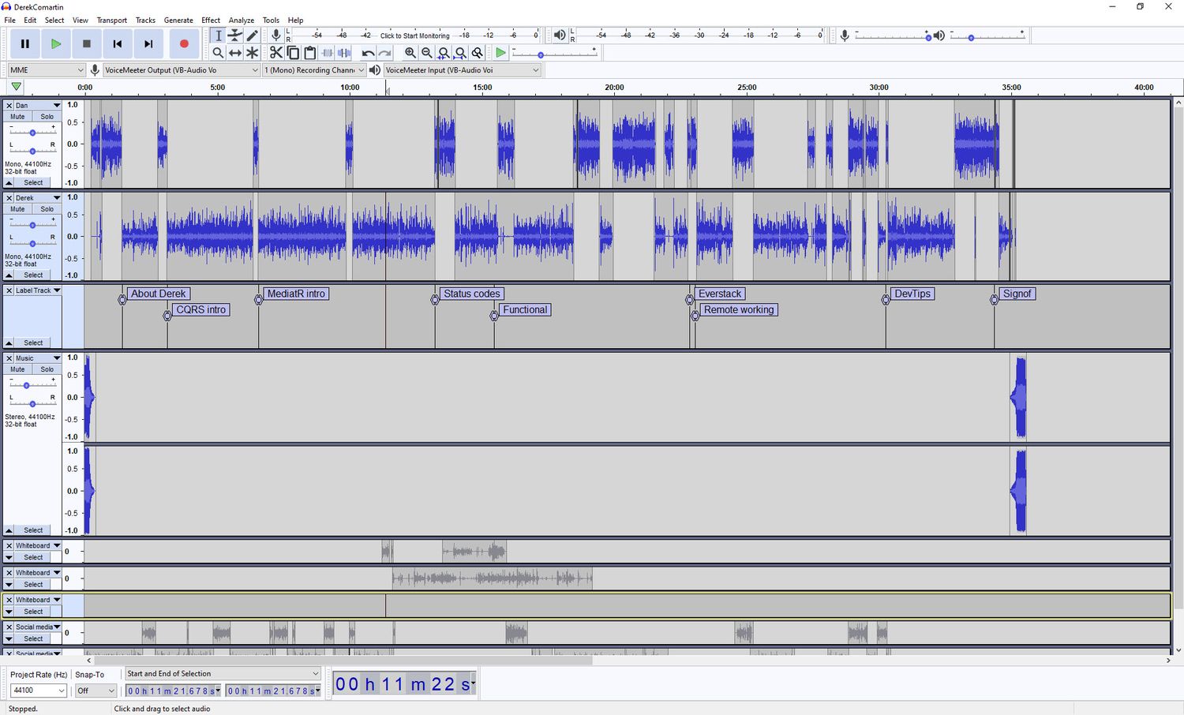Open the Snap-To dropdown
The width and height of the screenshot is (1184, 715).
[95, 691]
